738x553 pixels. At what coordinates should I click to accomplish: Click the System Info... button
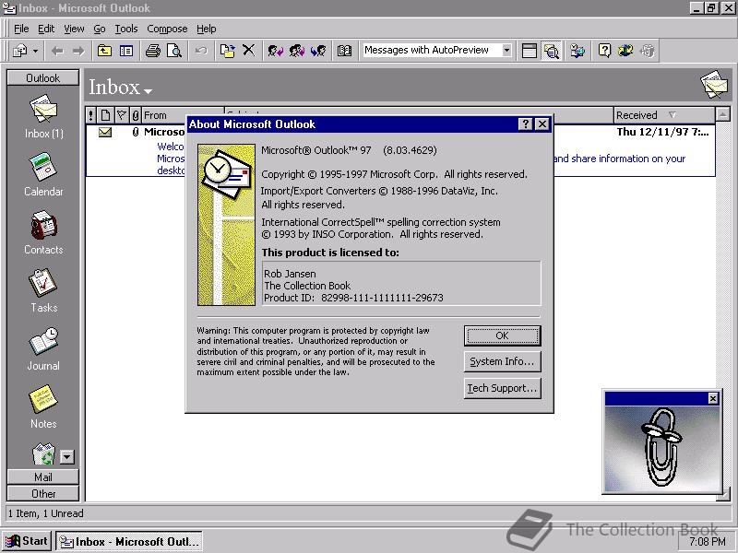pos(502,361)
